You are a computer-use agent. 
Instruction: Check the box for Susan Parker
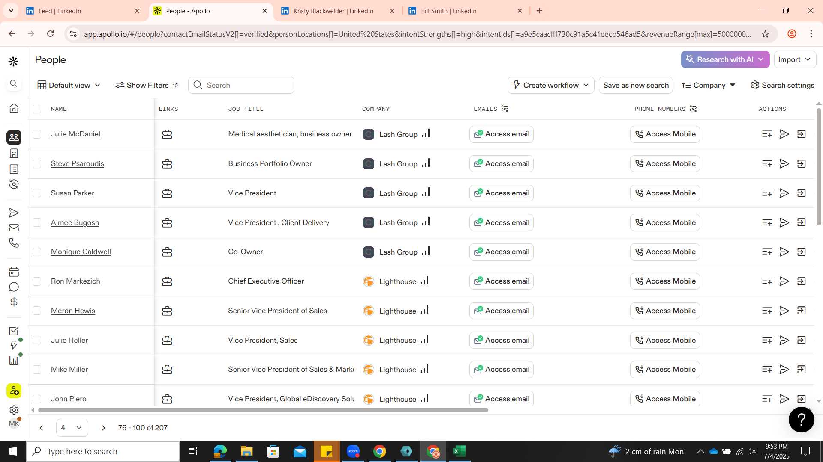coord(37,193)
